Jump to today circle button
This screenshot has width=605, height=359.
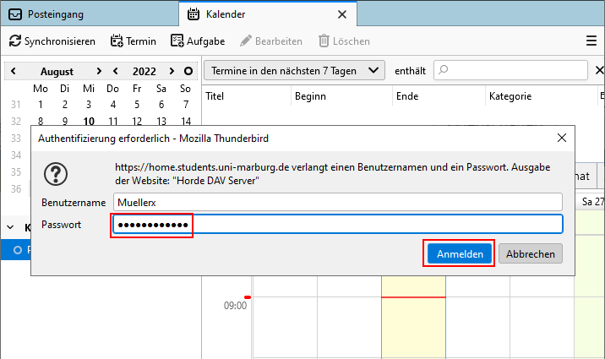pyautogui.click(x=188, y=72)
